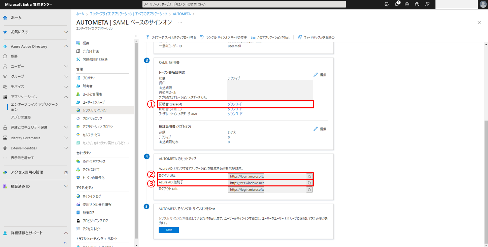Expand Identity Governance menu
This screenshot has width=488, height=247.
[66, 138]
